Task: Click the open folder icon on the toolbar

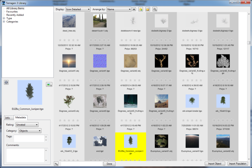Action: [x=148, y=9]
